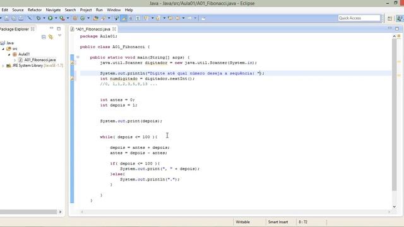Click the Java perspective icon

point(400,18)
